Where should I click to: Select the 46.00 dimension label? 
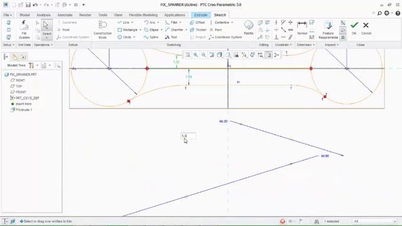click(x=224, y=121)
